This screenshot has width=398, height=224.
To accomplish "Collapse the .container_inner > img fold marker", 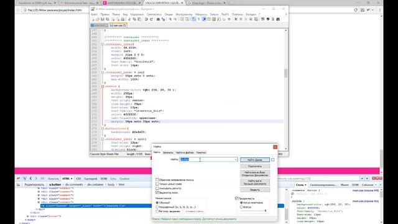I will click(x=103, y=72).
